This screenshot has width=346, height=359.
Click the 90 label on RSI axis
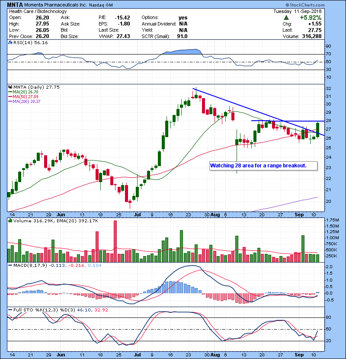pyautogui.click(x=328, y=46)
